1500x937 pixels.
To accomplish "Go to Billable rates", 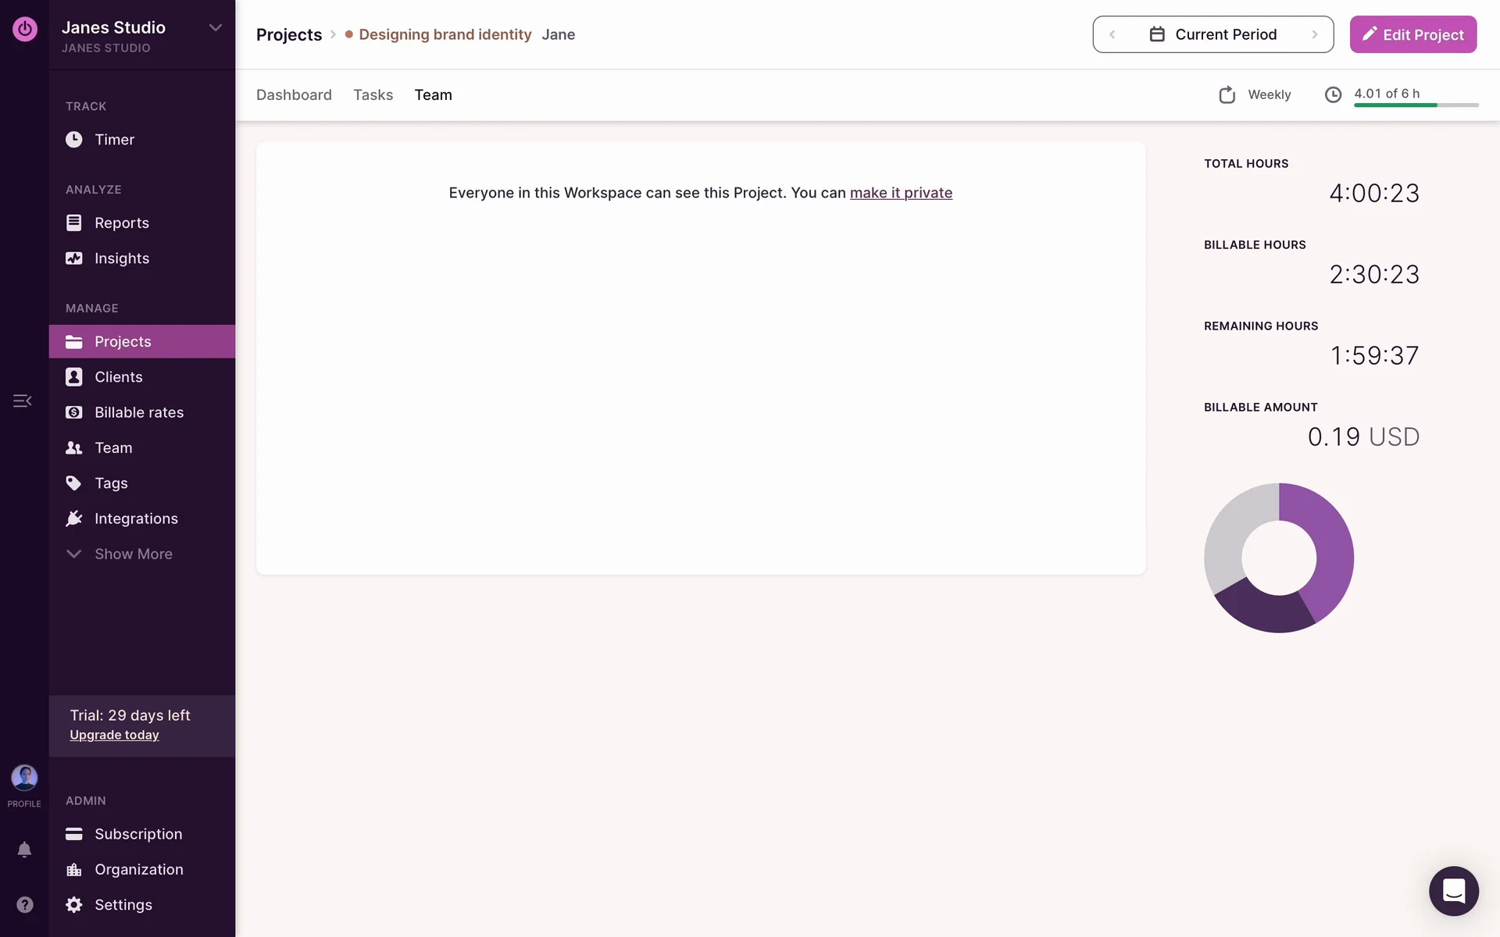I will click(x=138, y=412).
